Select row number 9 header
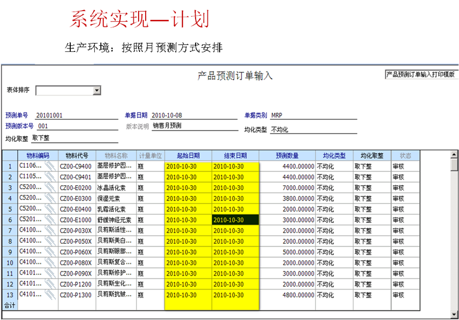The image size is (459, 320). click(10, 252)
